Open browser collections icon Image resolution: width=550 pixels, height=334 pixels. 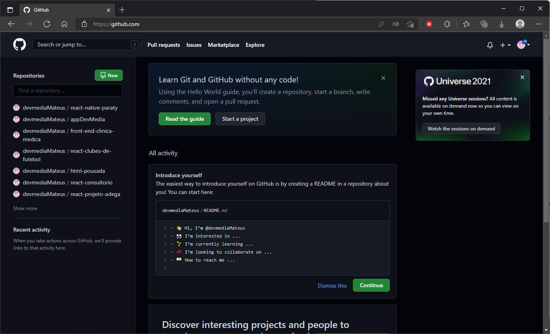[x=484, y=24]
